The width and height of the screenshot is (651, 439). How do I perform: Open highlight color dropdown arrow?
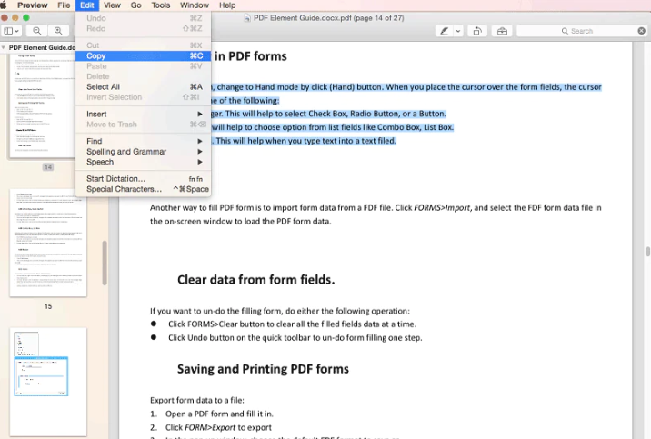click(458, 31)
